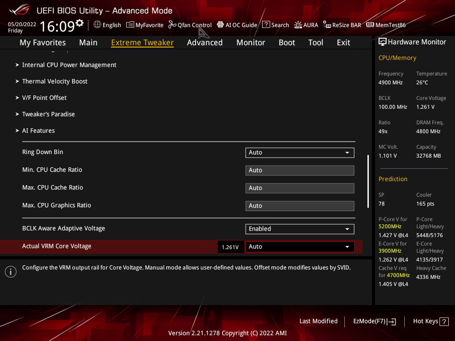Open the Boot tab
The height and width of the screenshot is (341, 455).
(287, 43)
